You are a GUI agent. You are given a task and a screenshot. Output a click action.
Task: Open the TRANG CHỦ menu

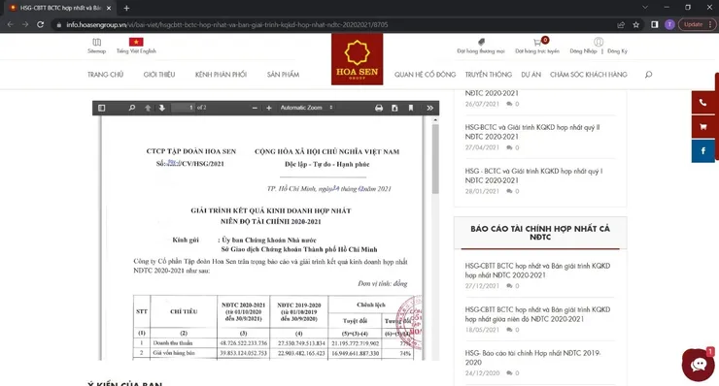pos(106,75)
